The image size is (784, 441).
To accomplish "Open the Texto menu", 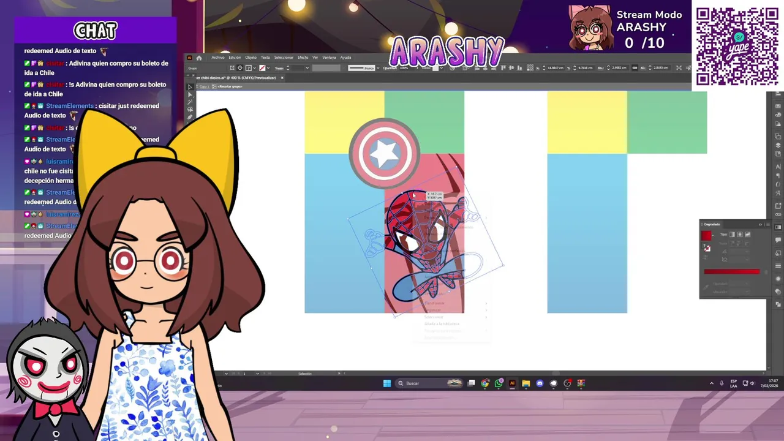I will pyautogui.click(x=265, y=58).
